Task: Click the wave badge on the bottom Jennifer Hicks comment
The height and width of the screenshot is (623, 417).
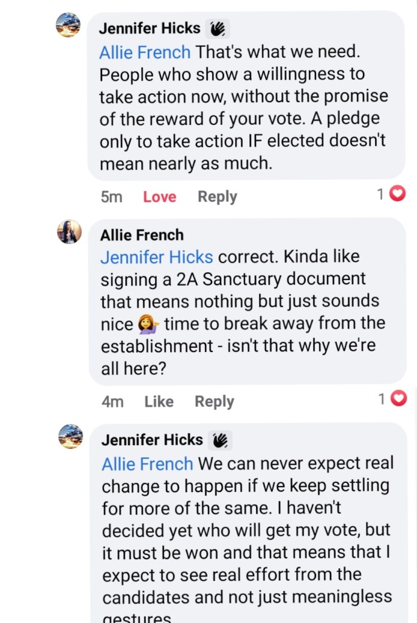Action: pos(219,440)
